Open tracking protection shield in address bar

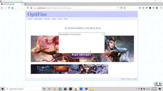pyautogui.click(x=28, y=8)
